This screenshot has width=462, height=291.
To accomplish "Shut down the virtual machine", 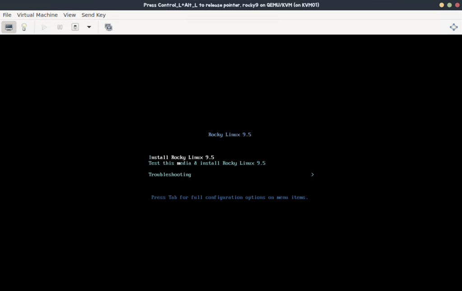I will pyautogui.click(x=75, y=27).
